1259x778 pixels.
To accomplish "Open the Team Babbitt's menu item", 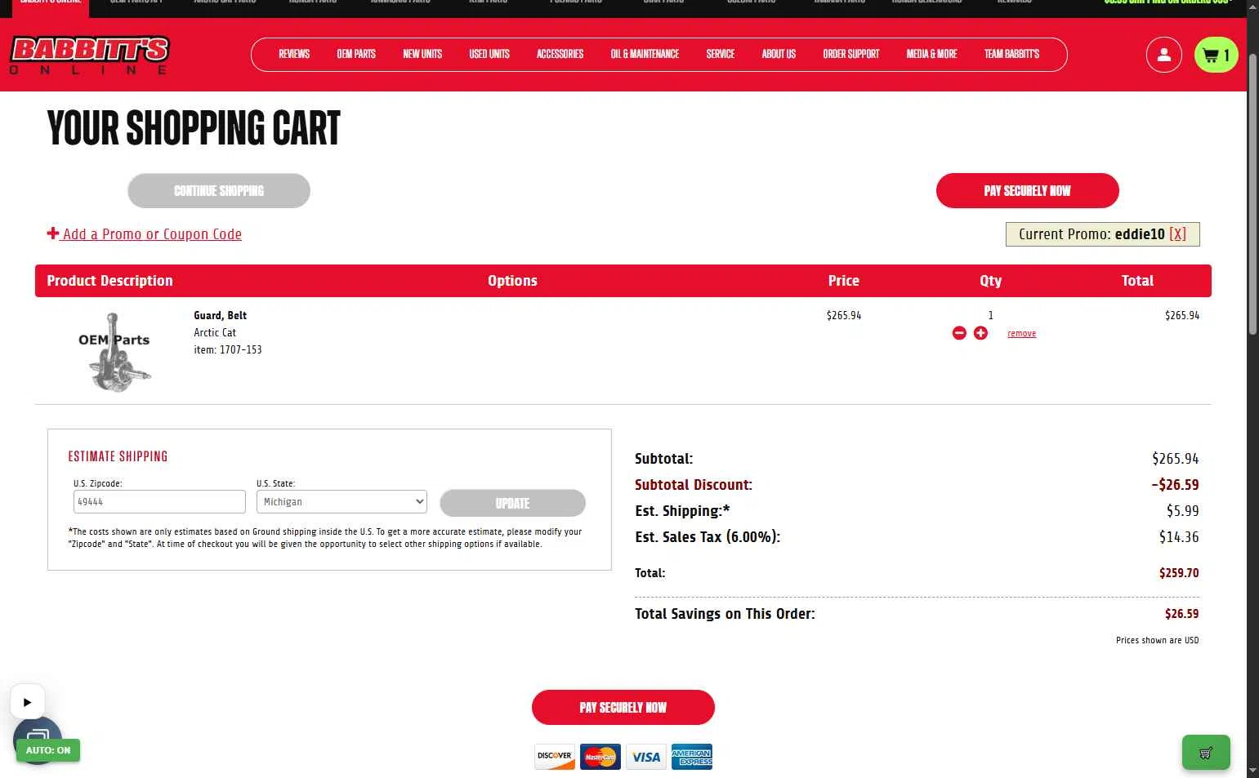I will point(1011,54).
